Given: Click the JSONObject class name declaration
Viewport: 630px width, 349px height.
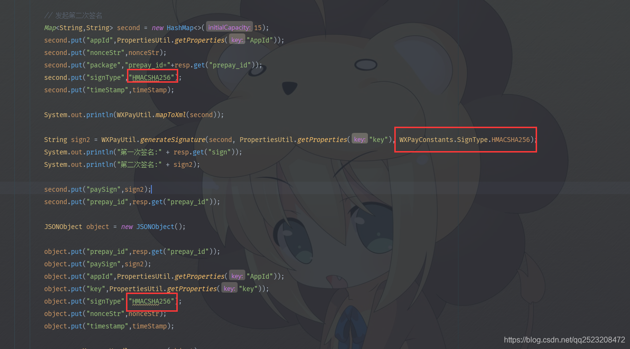Looking at the screenshot, I should [x=63, y=227].
